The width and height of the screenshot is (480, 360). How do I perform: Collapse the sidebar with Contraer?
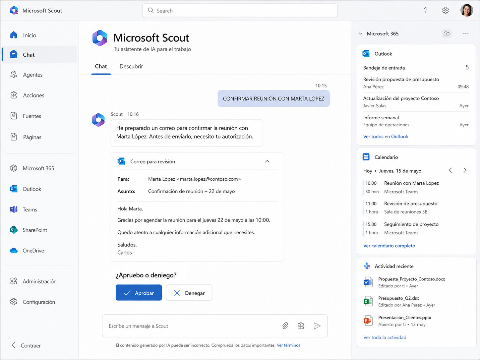click(x=26, y=345)
